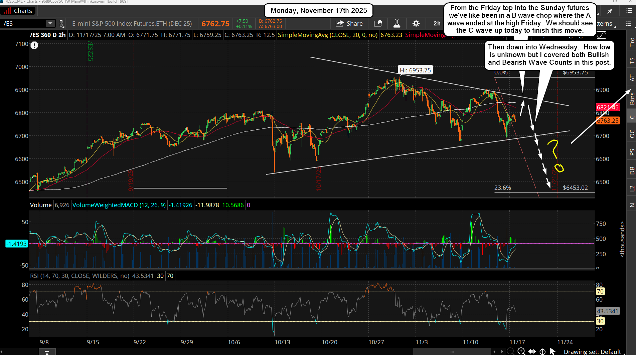The image size is (636, 355).
Task: Click the 2h timeframe button
Action: tap(436, 23)
